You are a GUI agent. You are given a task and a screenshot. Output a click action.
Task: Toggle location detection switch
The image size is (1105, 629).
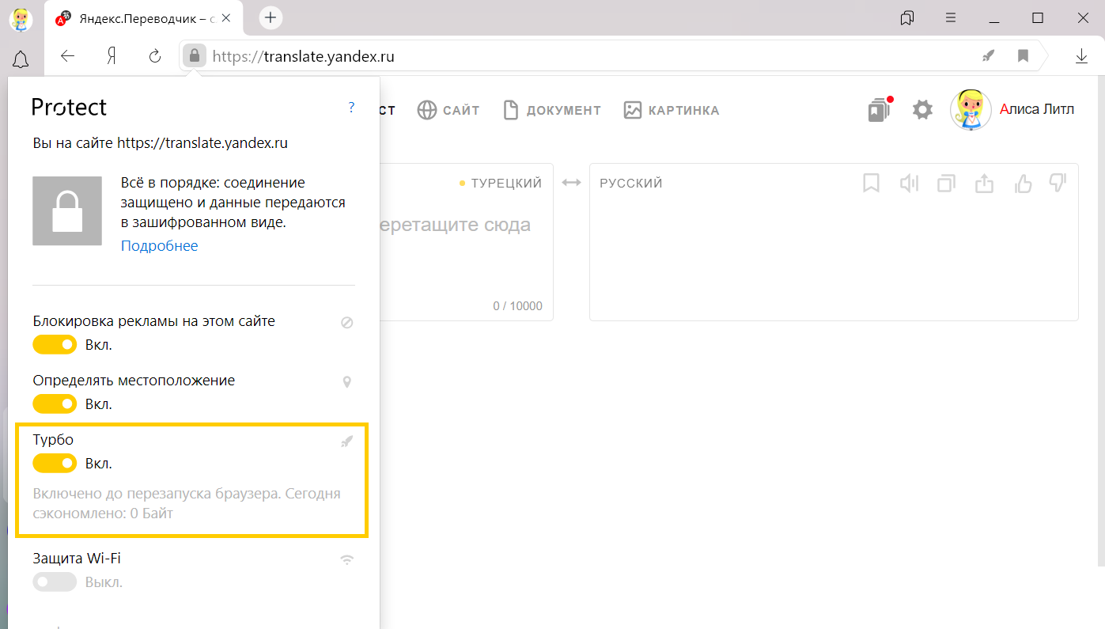point(55,404)
